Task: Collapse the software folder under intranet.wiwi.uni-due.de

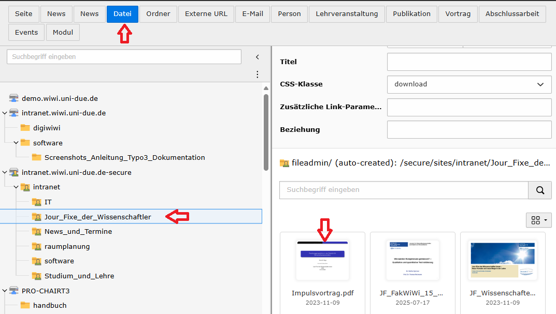Action: [x=16, y=143]
